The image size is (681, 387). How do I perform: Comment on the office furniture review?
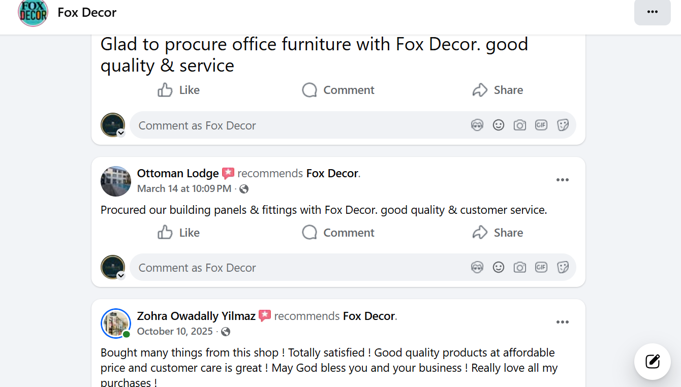click(x=338, y=90)
